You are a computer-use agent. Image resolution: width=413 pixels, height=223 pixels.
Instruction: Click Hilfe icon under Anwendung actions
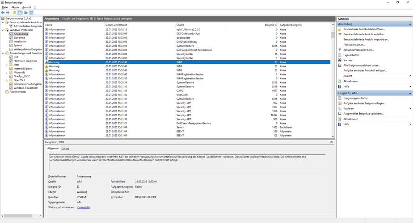click(340, 87)
